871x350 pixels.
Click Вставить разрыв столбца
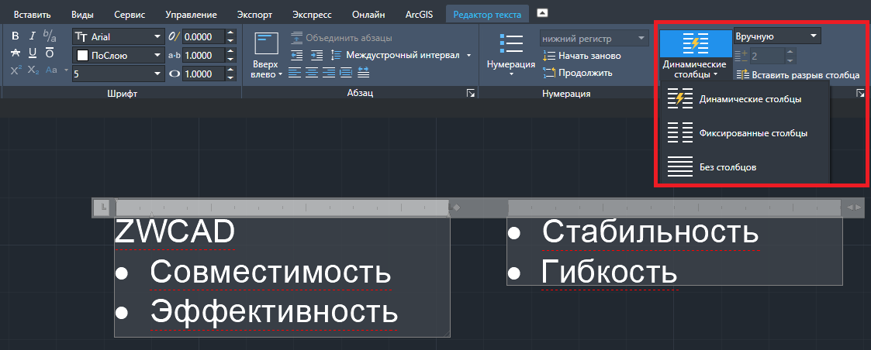coord(797,74)
